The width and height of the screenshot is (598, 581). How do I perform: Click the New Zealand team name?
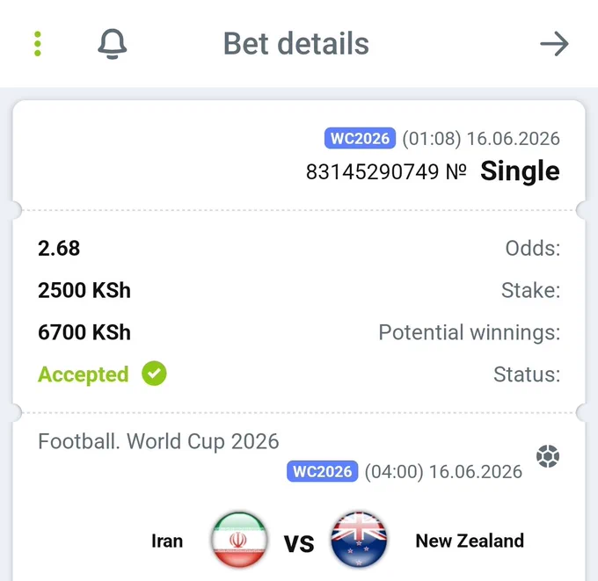pos(470,541)
